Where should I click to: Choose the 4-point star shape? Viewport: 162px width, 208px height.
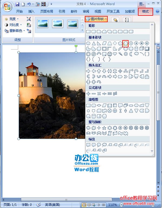click(x=99, y=128)
